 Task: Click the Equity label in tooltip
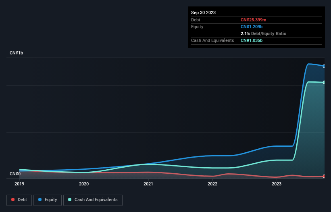pyautogui.click(x=197, y=27)
